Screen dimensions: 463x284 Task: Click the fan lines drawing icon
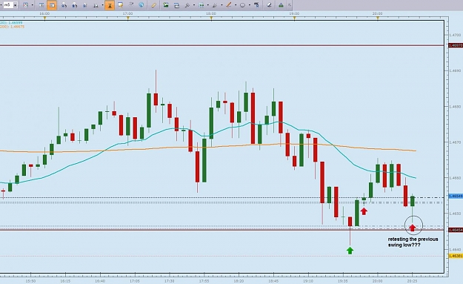[x=215, y=5]
